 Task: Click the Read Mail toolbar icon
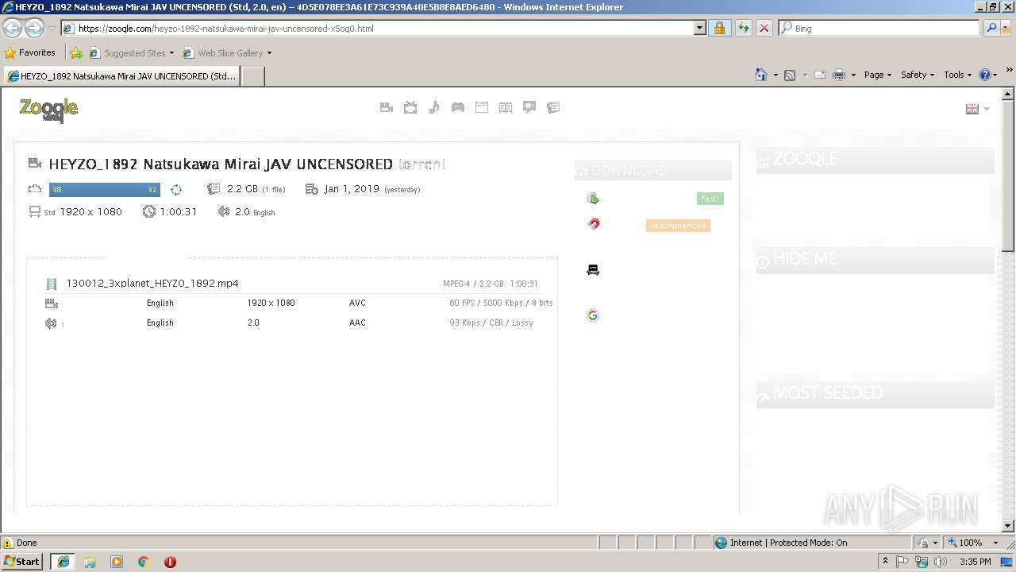pos(819,75)
